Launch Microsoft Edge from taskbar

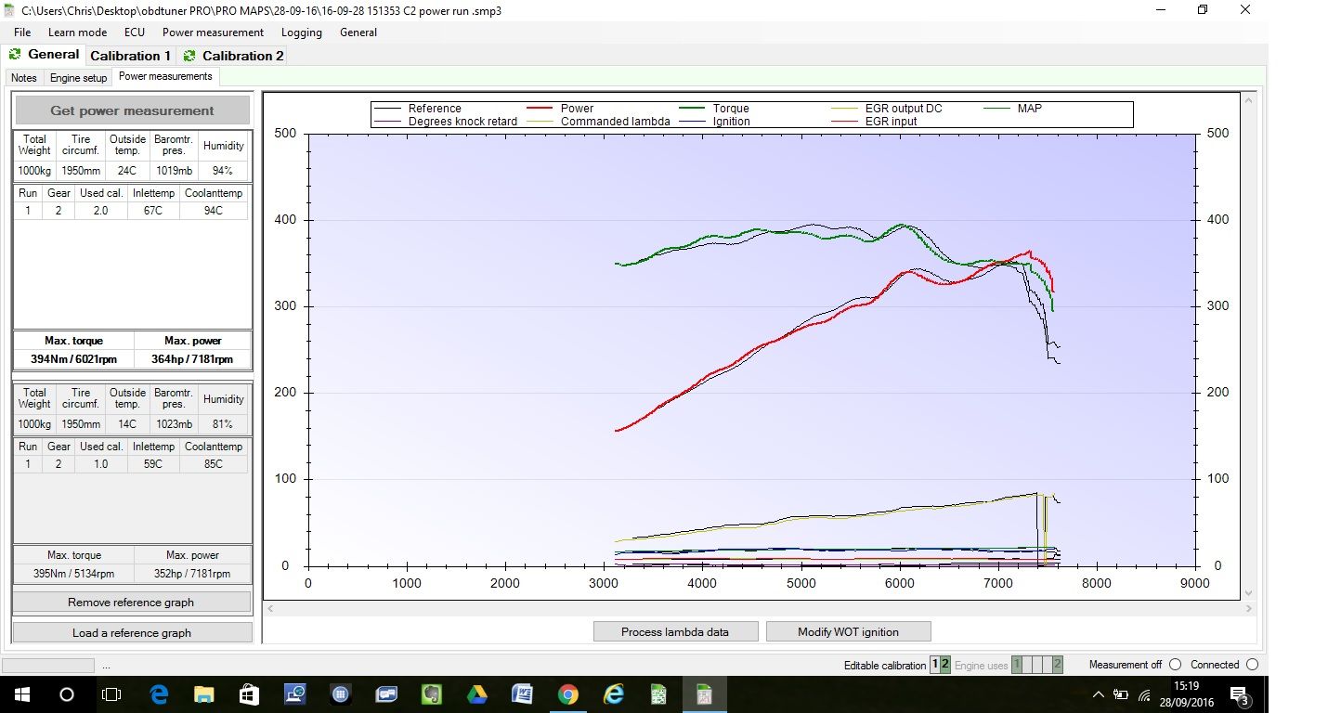click(159, 694)
